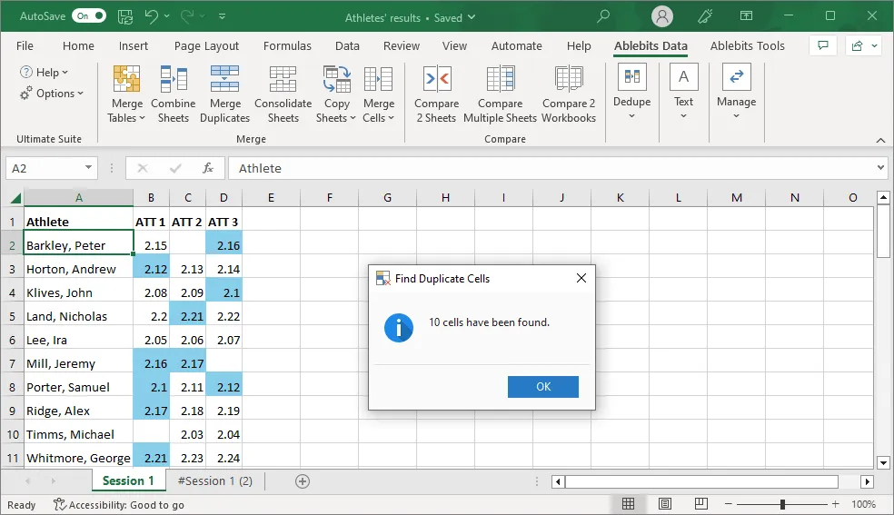
Task: Switch to the Insert tab
Action: click(x=134, y=46)
